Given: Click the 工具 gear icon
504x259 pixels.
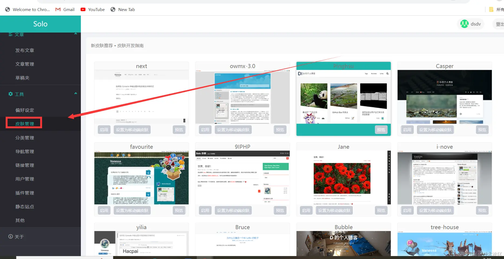Looking at the screenshot, I should [11, 94].
